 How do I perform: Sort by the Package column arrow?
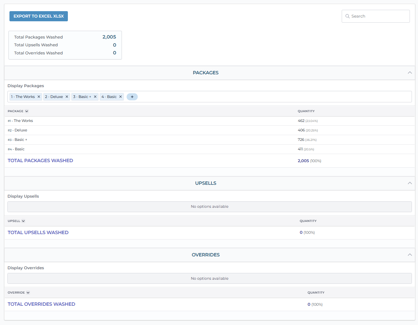pyautogui.click(x=27, y=111)
